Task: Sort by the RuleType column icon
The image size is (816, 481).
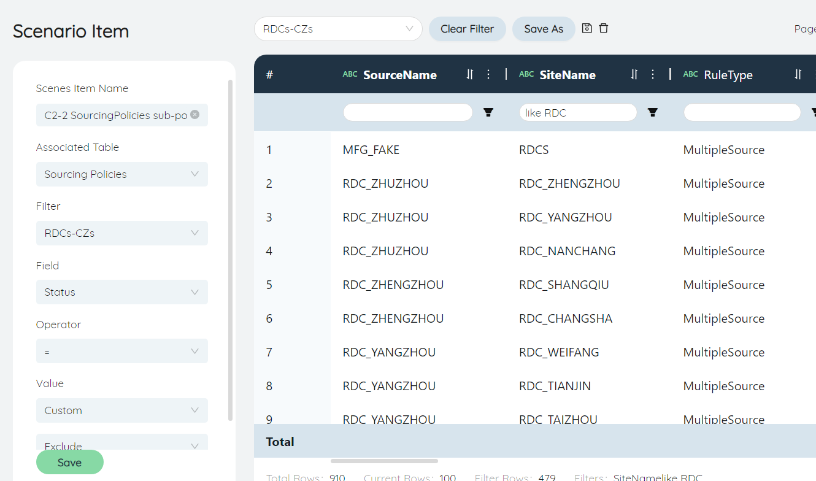Action: pos(798,74)
